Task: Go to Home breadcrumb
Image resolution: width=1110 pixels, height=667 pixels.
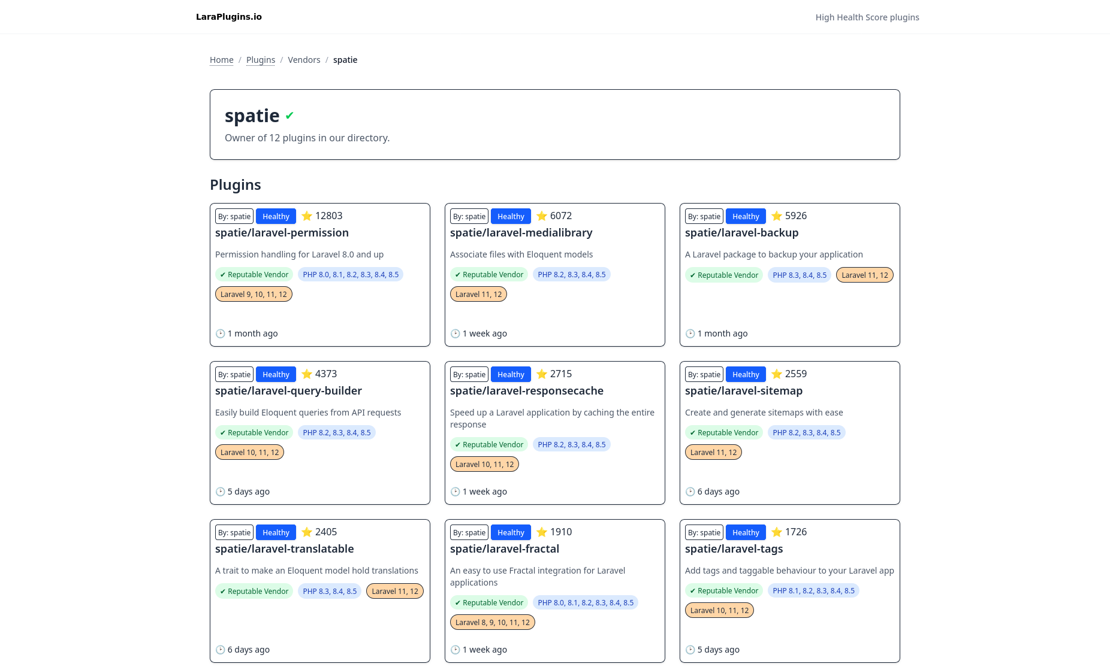Action: 222,60
